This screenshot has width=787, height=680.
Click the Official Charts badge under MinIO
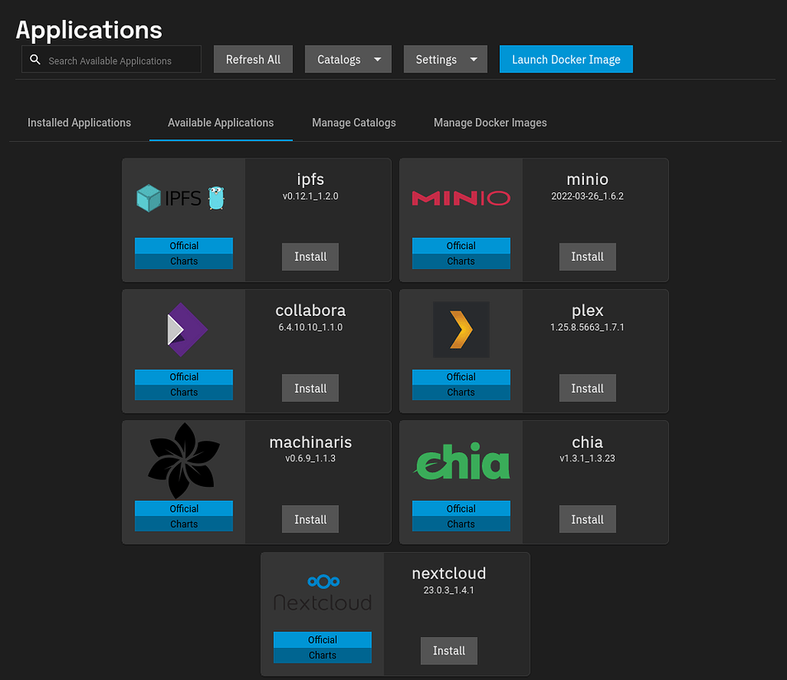tap(460, 252)
